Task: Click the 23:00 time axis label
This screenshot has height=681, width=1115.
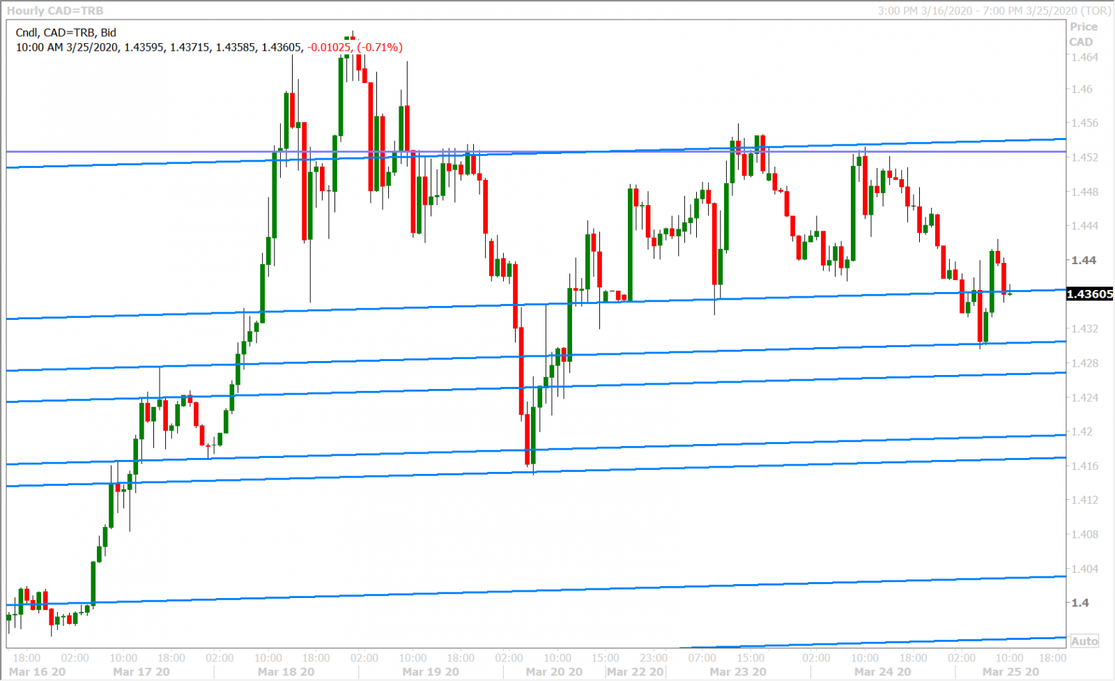Action: point(654,658)
